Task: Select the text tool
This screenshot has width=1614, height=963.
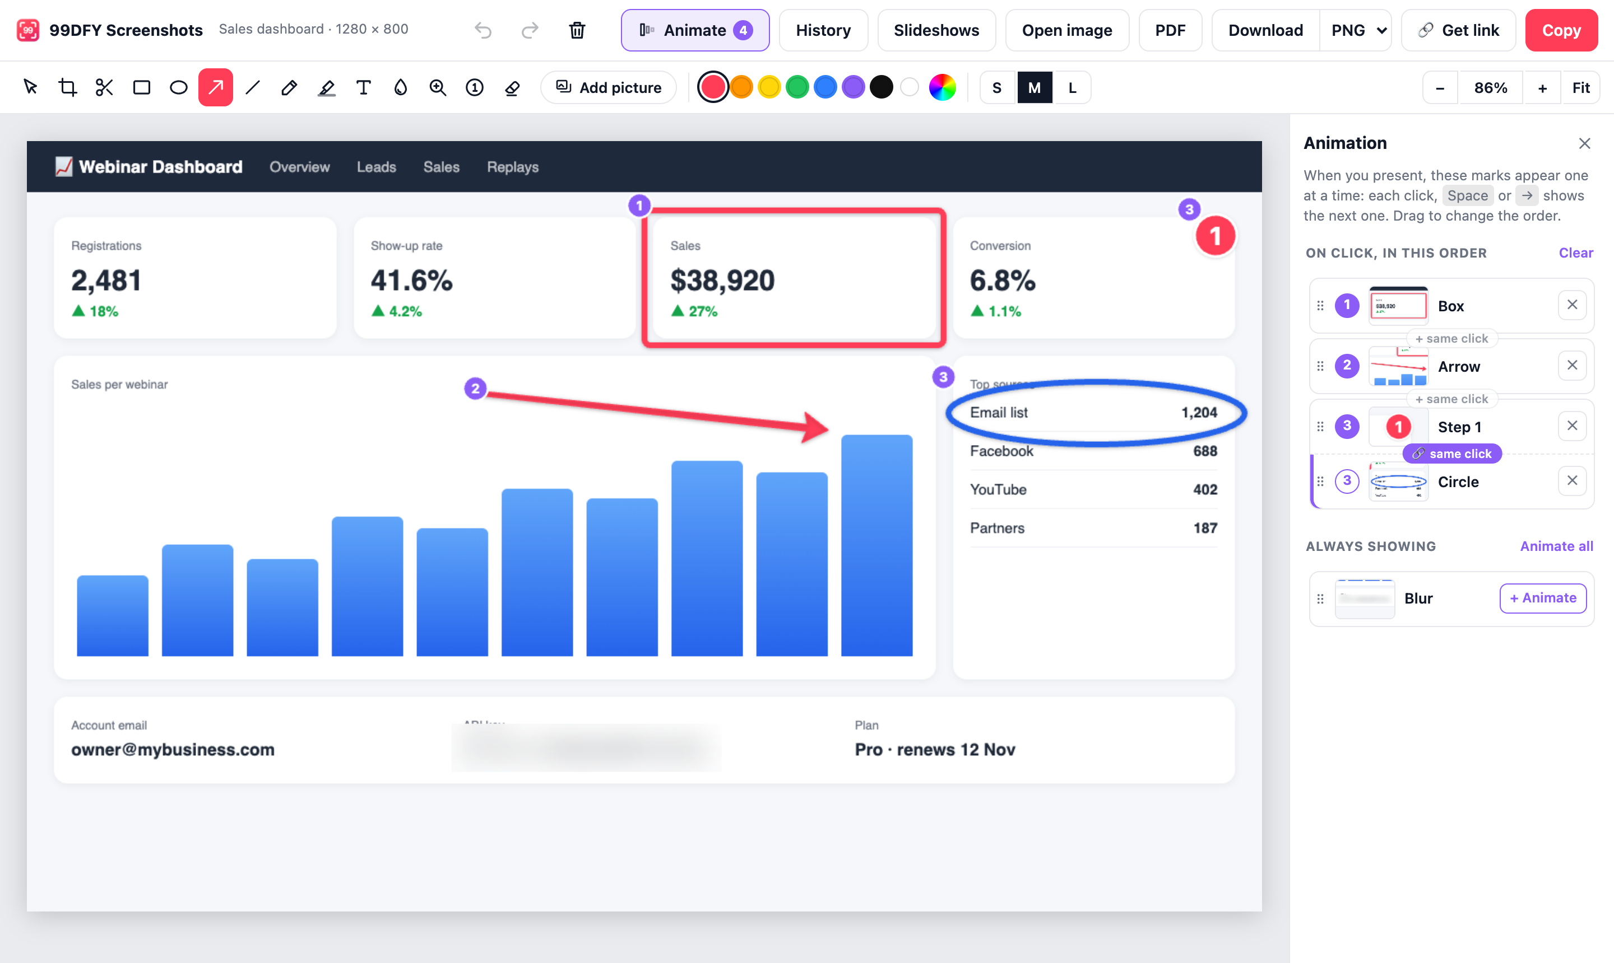Action: (364, 87)
